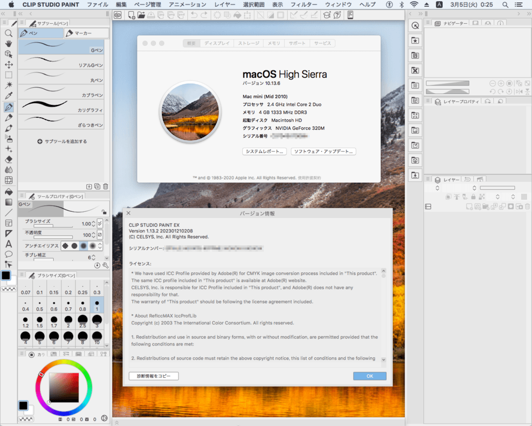The height and width of the screenshot is (426, 532).
Task: Click the OK button in version dialog
Action: (x=370, y=376)
